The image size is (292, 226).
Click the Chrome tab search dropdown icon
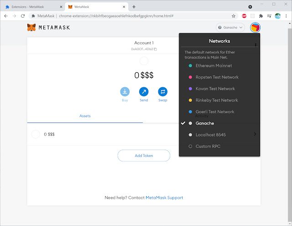tap(250, 7)
